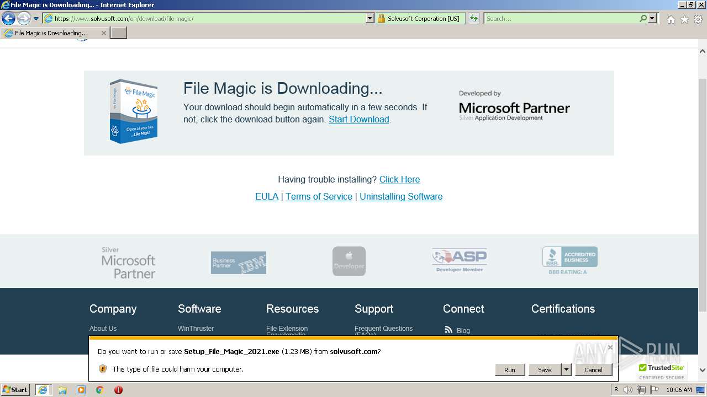Click the RSS feed icon beside Blog
The width and height of the screenshot is (707, 397).
pyautogui.click(x=449, y=330)
